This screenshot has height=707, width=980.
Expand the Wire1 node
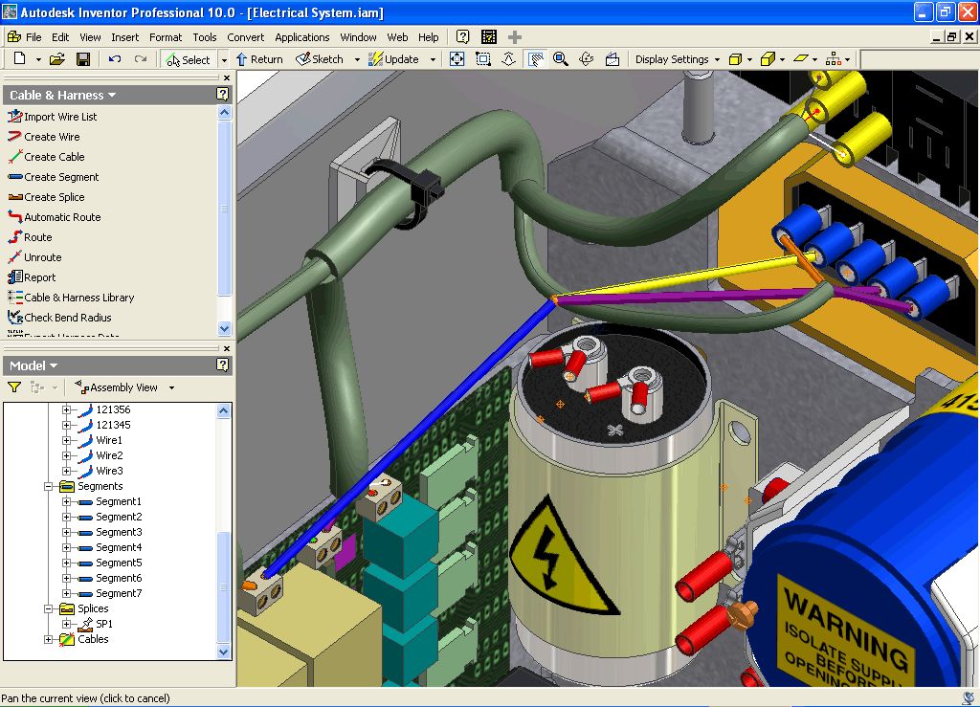[x=66, y=440]
